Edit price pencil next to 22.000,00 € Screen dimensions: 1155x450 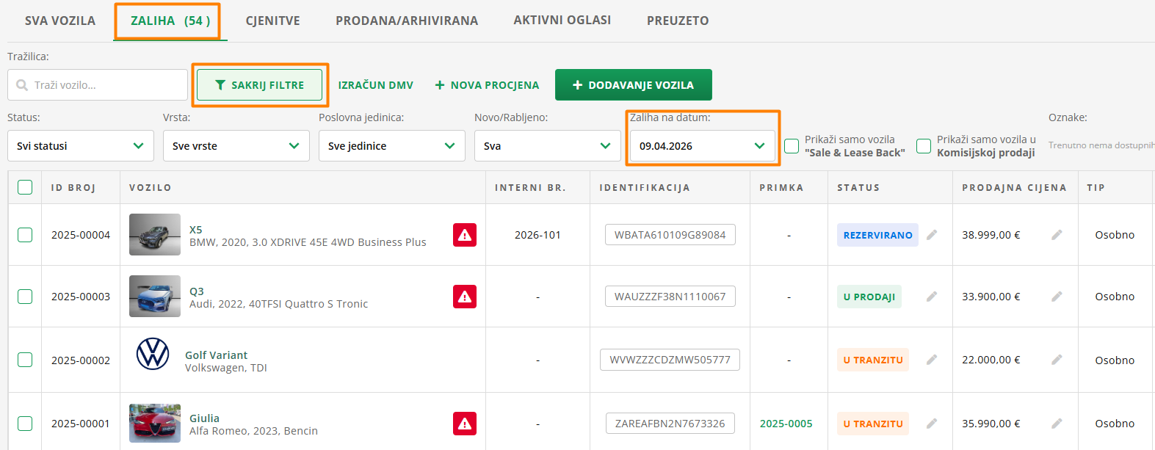1057,360
